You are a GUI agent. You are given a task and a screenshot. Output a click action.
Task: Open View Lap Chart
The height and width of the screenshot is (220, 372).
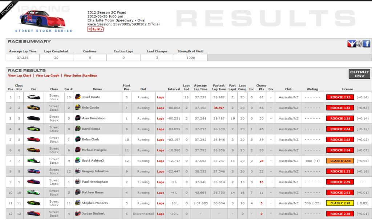tap(20, 76)
